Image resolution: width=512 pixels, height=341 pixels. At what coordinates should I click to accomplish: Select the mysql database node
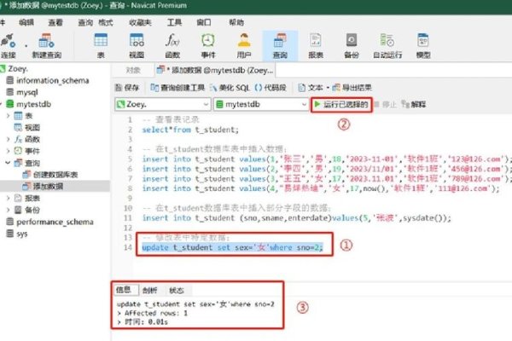point(27,92)
